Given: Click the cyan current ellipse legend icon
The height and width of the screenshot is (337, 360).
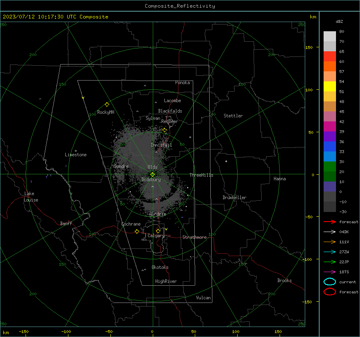Looking at the screenshot, I should coord(330,282).
